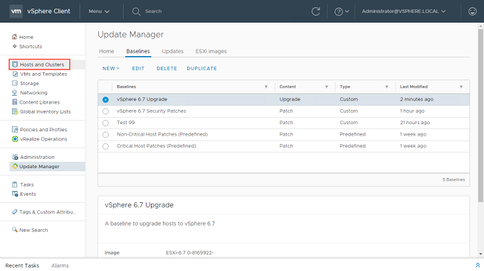Click the Tasks clipboard icon
The image size is (484, 271).
[14, 184]
